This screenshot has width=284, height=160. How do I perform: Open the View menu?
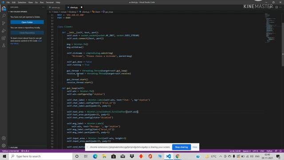(31, 2)
